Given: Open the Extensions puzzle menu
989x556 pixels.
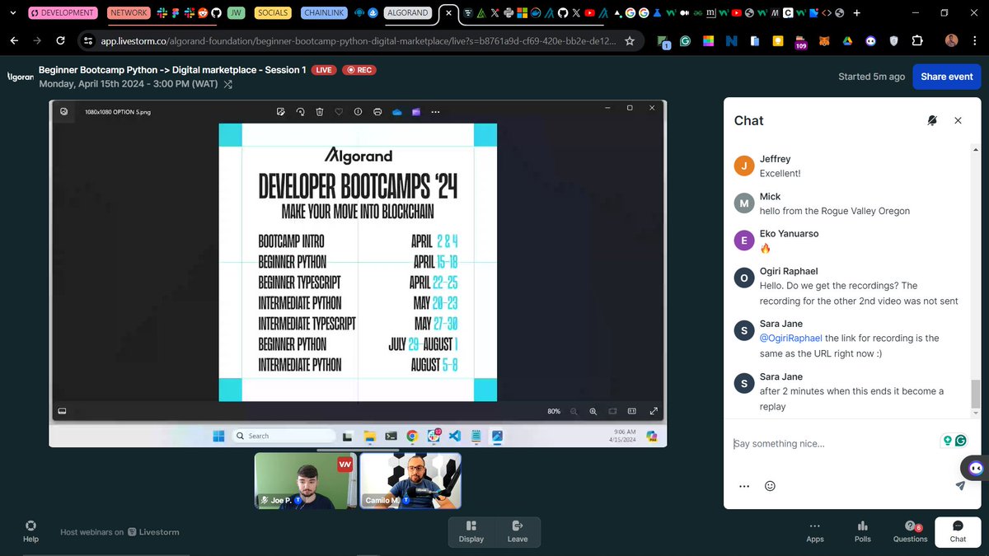Looking at the screenshot, I should 917,41.
